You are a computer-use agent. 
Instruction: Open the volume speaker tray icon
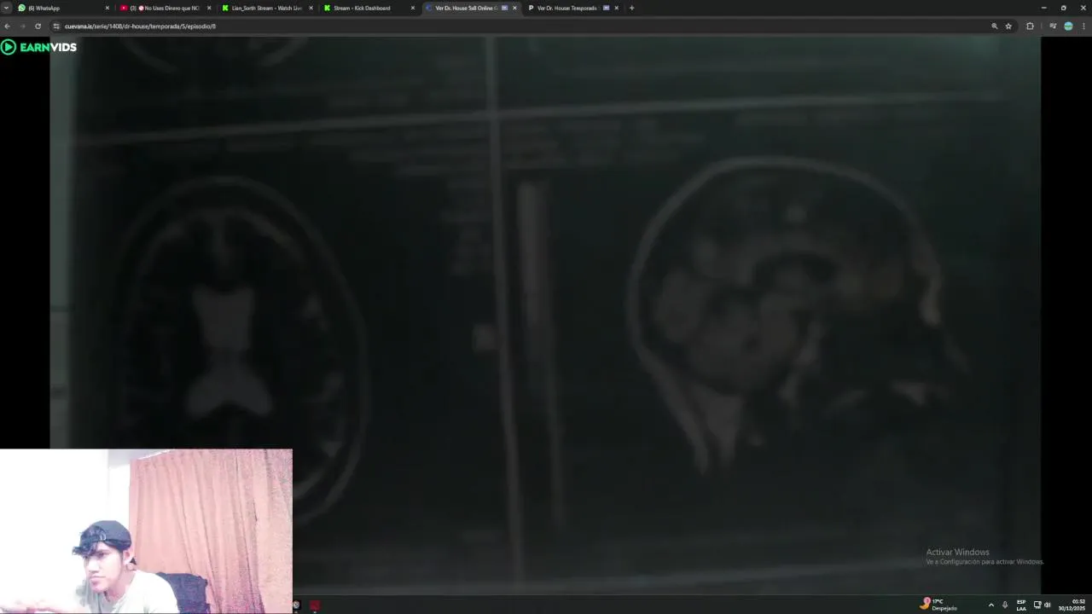tap(1047, 605)
